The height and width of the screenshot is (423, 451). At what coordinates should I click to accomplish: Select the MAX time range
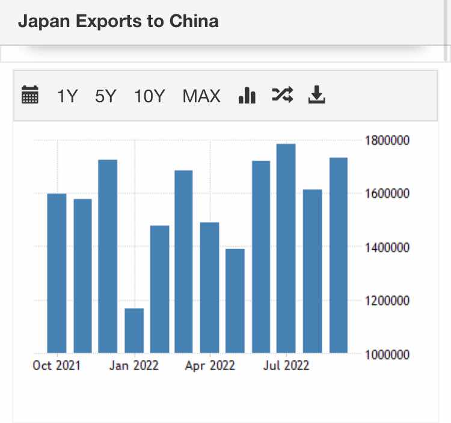pos(201,96)
